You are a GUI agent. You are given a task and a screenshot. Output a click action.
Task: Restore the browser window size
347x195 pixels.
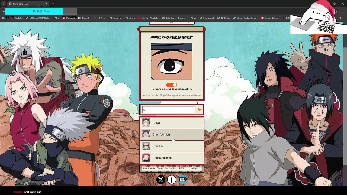pyautogui.click(x=334, y=4)
